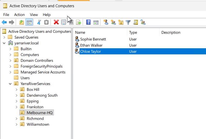
Task: Expand the Frankston OU
Action: pyautogui.click(x=16, y=107)
